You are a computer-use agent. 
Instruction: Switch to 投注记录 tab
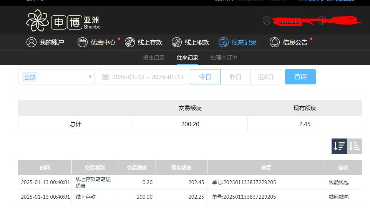tap(154, 58)
